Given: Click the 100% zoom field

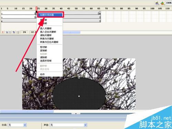Looking at the screenshot, I should click(169, 3).
